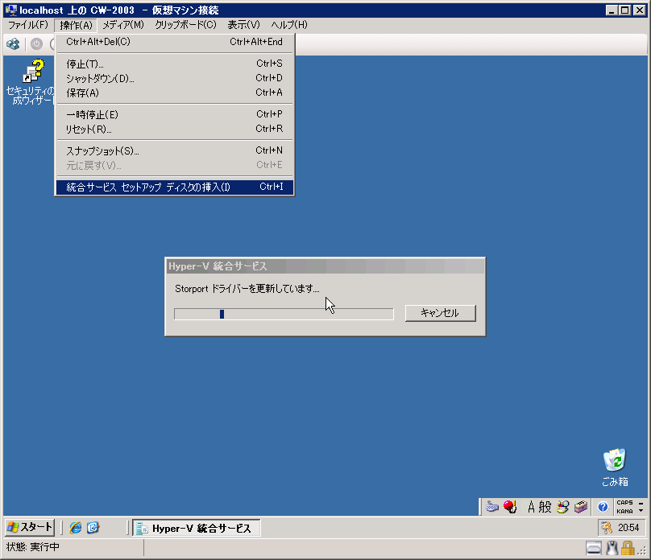Viewport: 651px width, 560px height.
Task: Click the window resize grip in status bar
Action: click(642, 551)
